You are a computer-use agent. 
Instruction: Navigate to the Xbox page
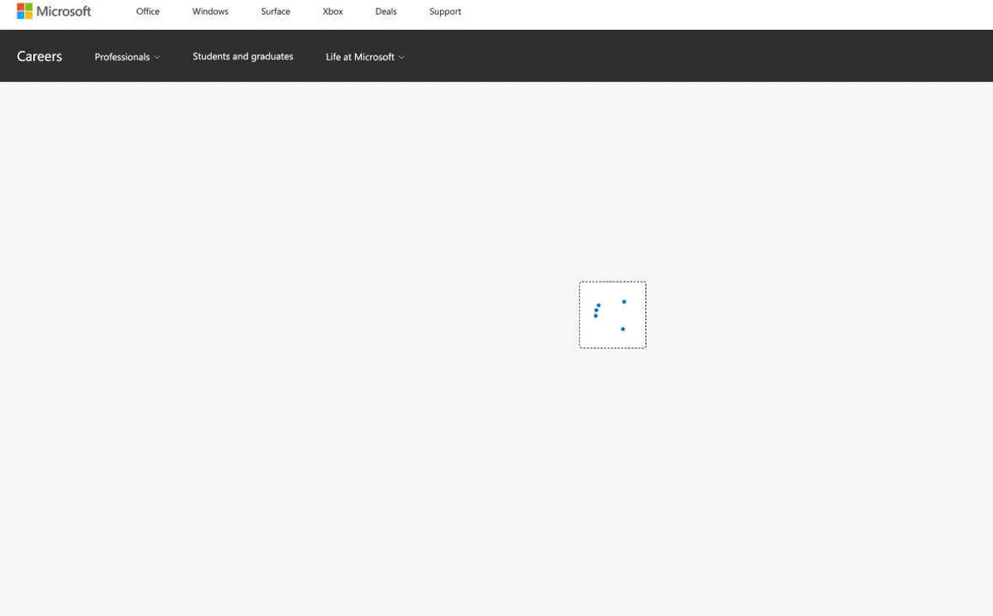(x=333, y=12)
